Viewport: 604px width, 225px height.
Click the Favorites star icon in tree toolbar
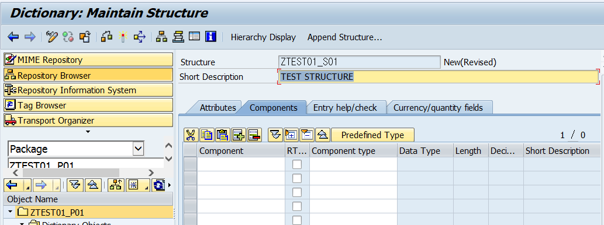[x=134, y=185]
